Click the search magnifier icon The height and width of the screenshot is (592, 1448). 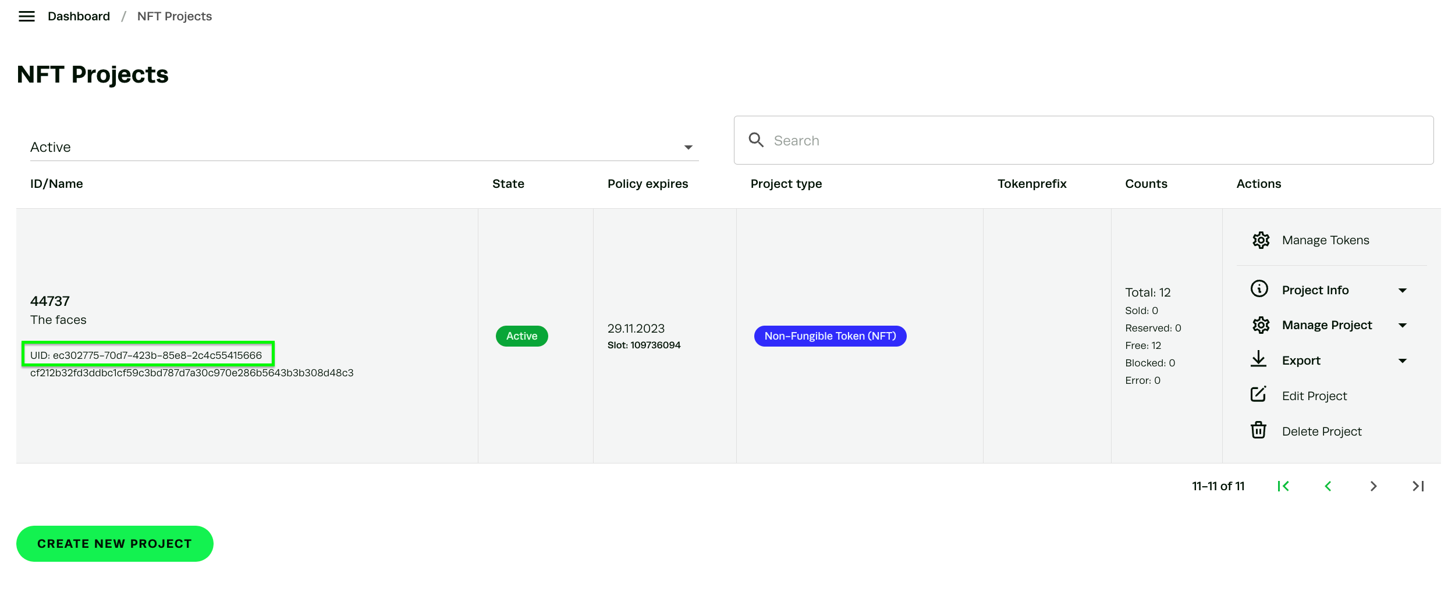[756, 140]
